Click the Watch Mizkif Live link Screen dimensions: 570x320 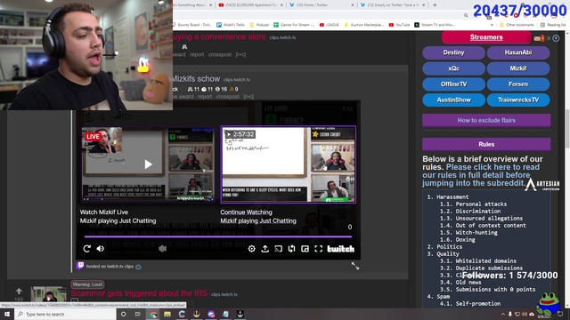tap(104, 212)
